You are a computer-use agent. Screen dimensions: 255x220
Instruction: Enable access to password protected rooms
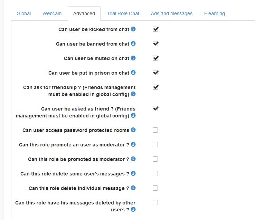pyautogui.click(x=155, y=130)
